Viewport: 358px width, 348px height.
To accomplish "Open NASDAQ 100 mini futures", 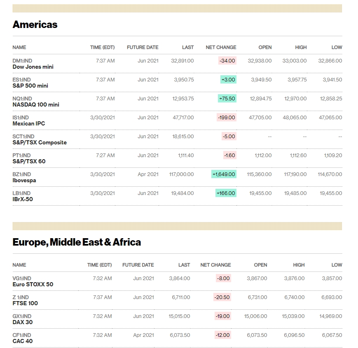I will coord(36,104).
